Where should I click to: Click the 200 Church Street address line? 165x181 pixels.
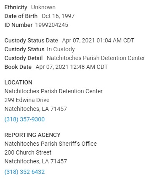28,152
